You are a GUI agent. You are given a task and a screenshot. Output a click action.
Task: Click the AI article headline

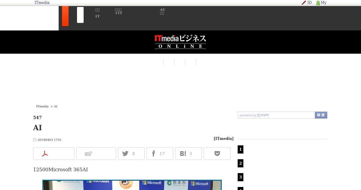point(37,128)
